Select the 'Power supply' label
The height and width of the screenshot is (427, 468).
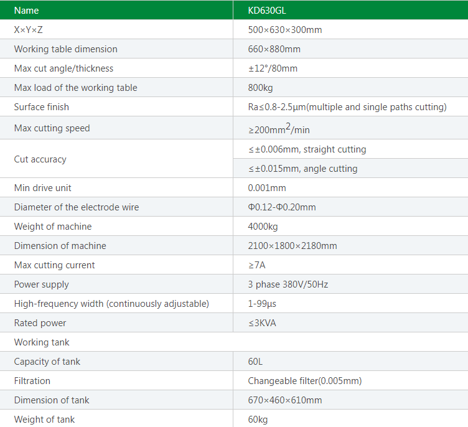pyautogui.click(x=42, y=284)
